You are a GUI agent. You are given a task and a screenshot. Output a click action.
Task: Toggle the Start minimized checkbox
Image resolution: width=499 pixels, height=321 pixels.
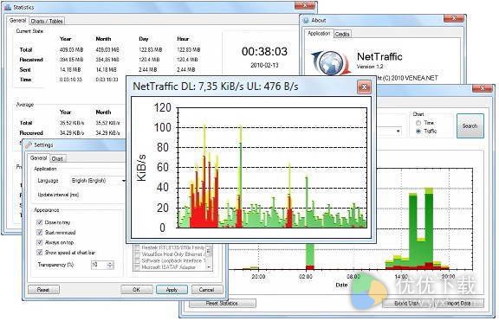coord(40,233)
